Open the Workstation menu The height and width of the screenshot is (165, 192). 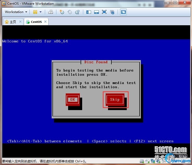pos(16,12)
